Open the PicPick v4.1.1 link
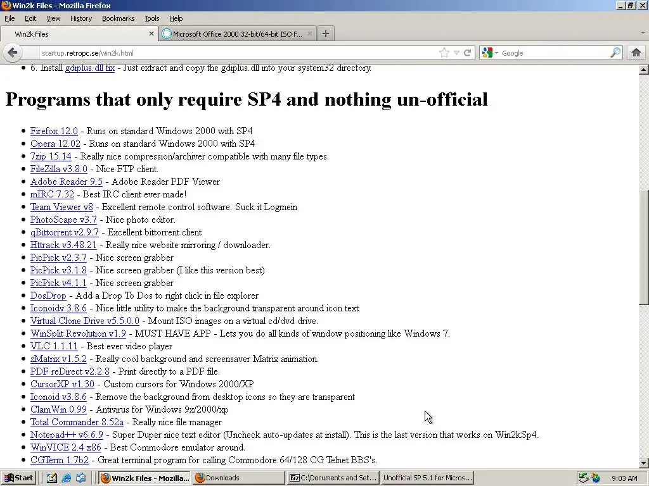The height and width of the screenshot is (486, 649). (58, 283)
